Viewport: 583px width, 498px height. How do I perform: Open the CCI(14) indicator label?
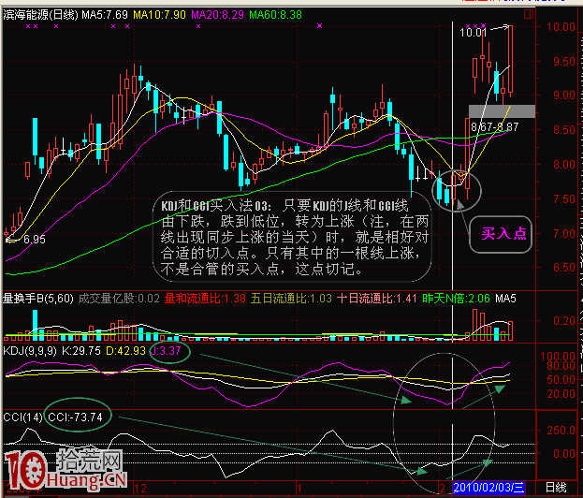(22, 417)
